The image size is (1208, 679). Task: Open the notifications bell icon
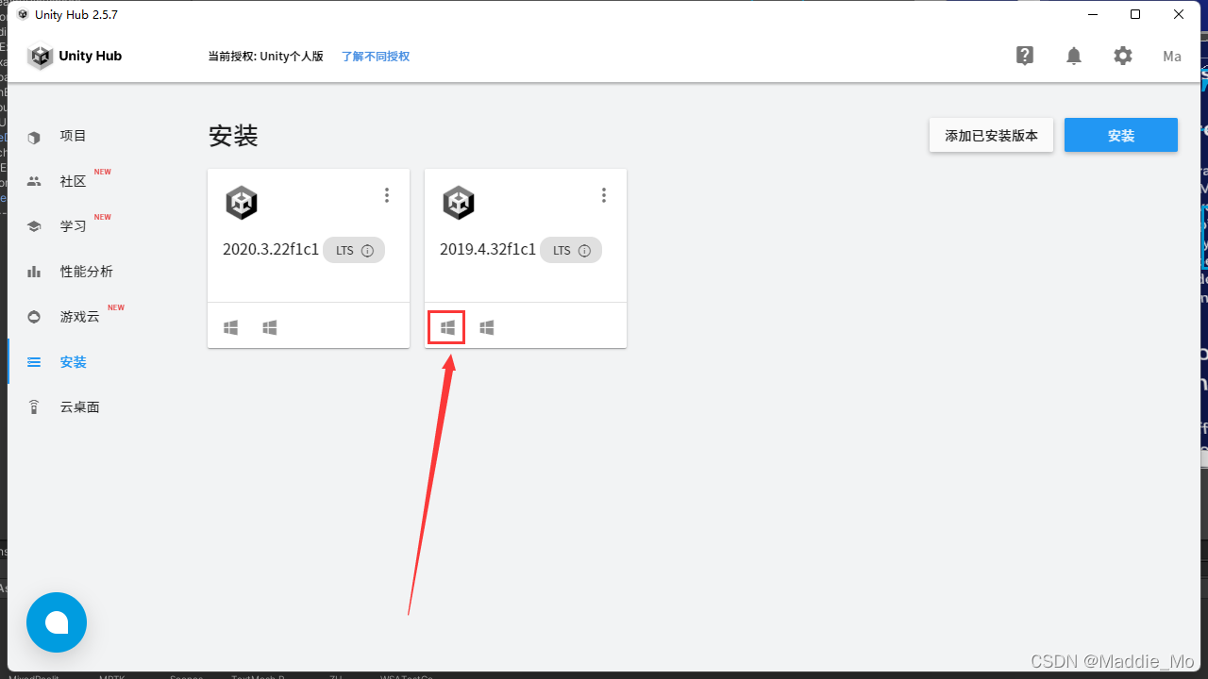(1074, 56)
